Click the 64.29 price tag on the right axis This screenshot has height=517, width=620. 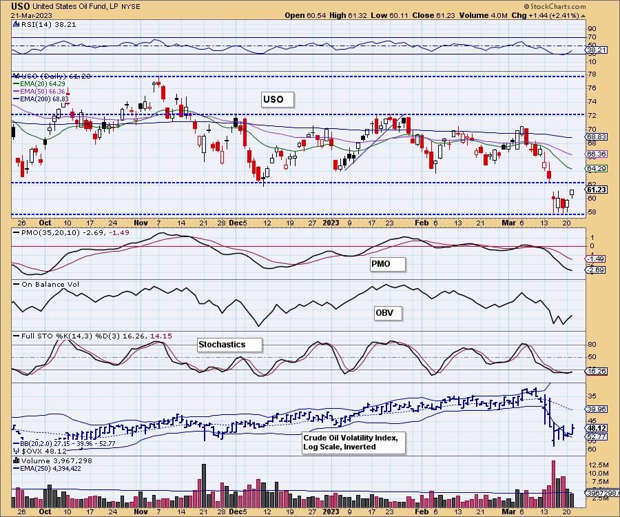597,168
